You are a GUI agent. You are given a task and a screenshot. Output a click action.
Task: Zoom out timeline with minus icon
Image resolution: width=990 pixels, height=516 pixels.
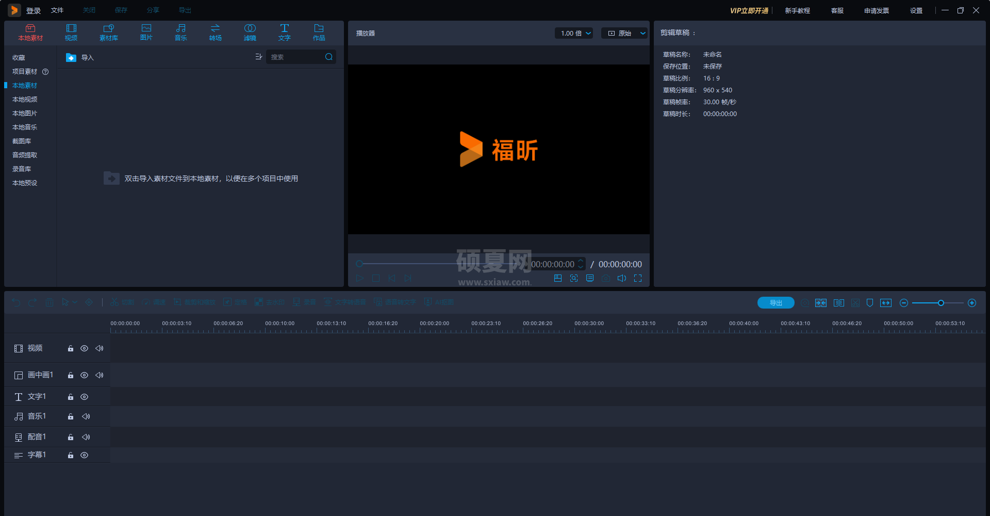click(x=904, y=303)
